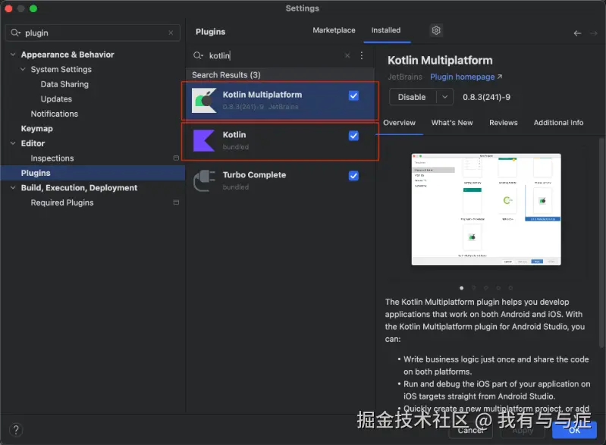Click the forward navigation arrow
606x445 pixels.
[594, 33]
